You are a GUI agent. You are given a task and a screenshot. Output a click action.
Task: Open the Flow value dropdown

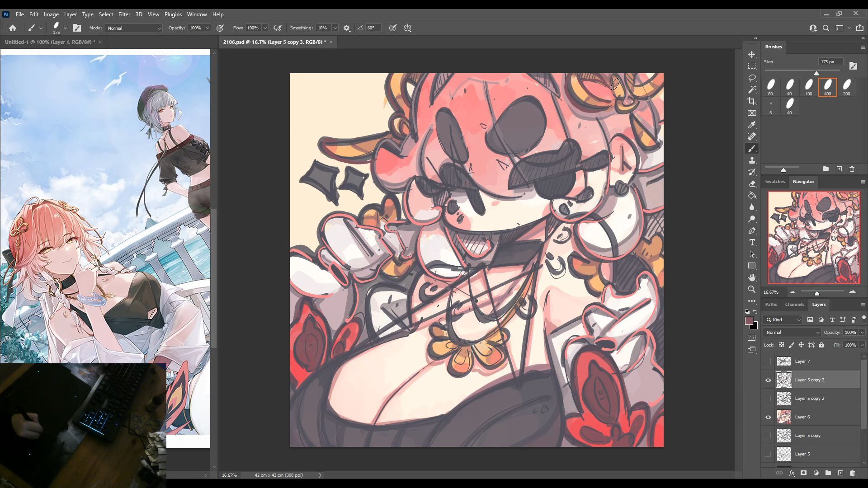click(x=265, y=28)
